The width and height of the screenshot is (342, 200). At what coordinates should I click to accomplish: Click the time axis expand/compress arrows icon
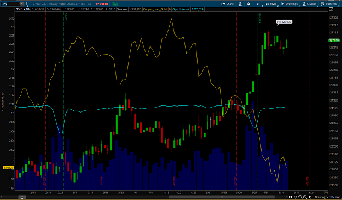pyautogui.click(x=291, y=197)
